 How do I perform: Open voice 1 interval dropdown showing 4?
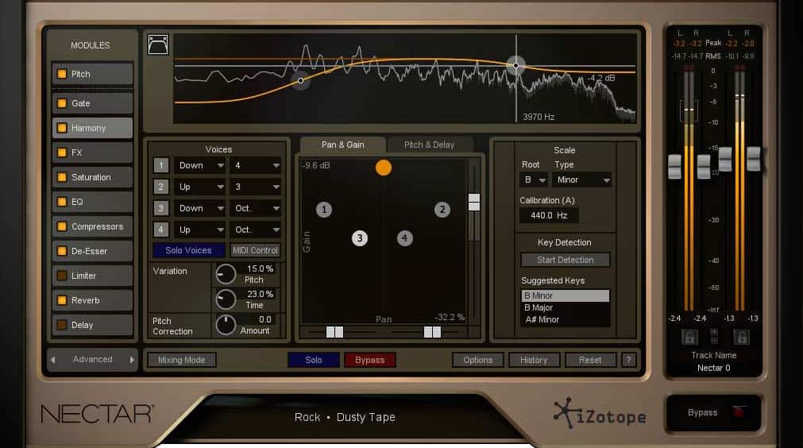coord(256,165)
